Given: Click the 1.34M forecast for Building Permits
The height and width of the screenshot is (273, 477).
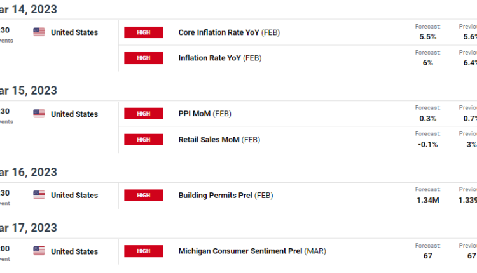Looking at the screenshot, I should click(x=427, y=201).
